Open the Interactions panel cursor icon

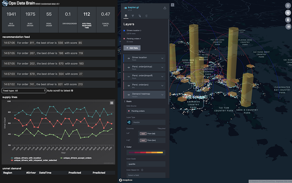(140, 16)
